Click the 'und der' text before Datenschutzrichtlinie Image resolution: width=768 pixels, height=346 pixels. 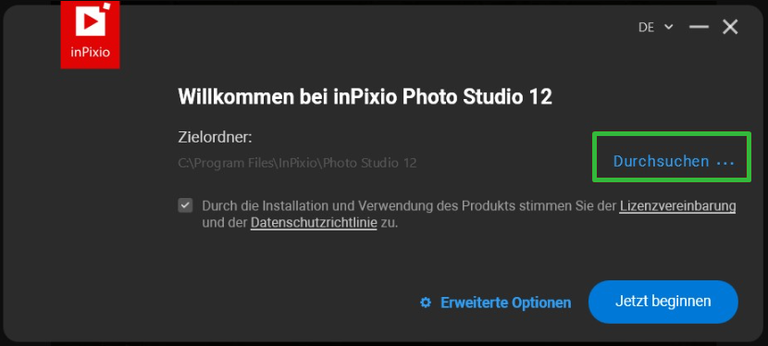pyautogui.click(x=225, y=223)
